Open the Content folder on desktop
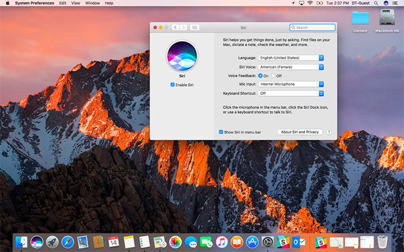Image resolution: width=404 pixels, height=252 pixels. tap(360, 18)
